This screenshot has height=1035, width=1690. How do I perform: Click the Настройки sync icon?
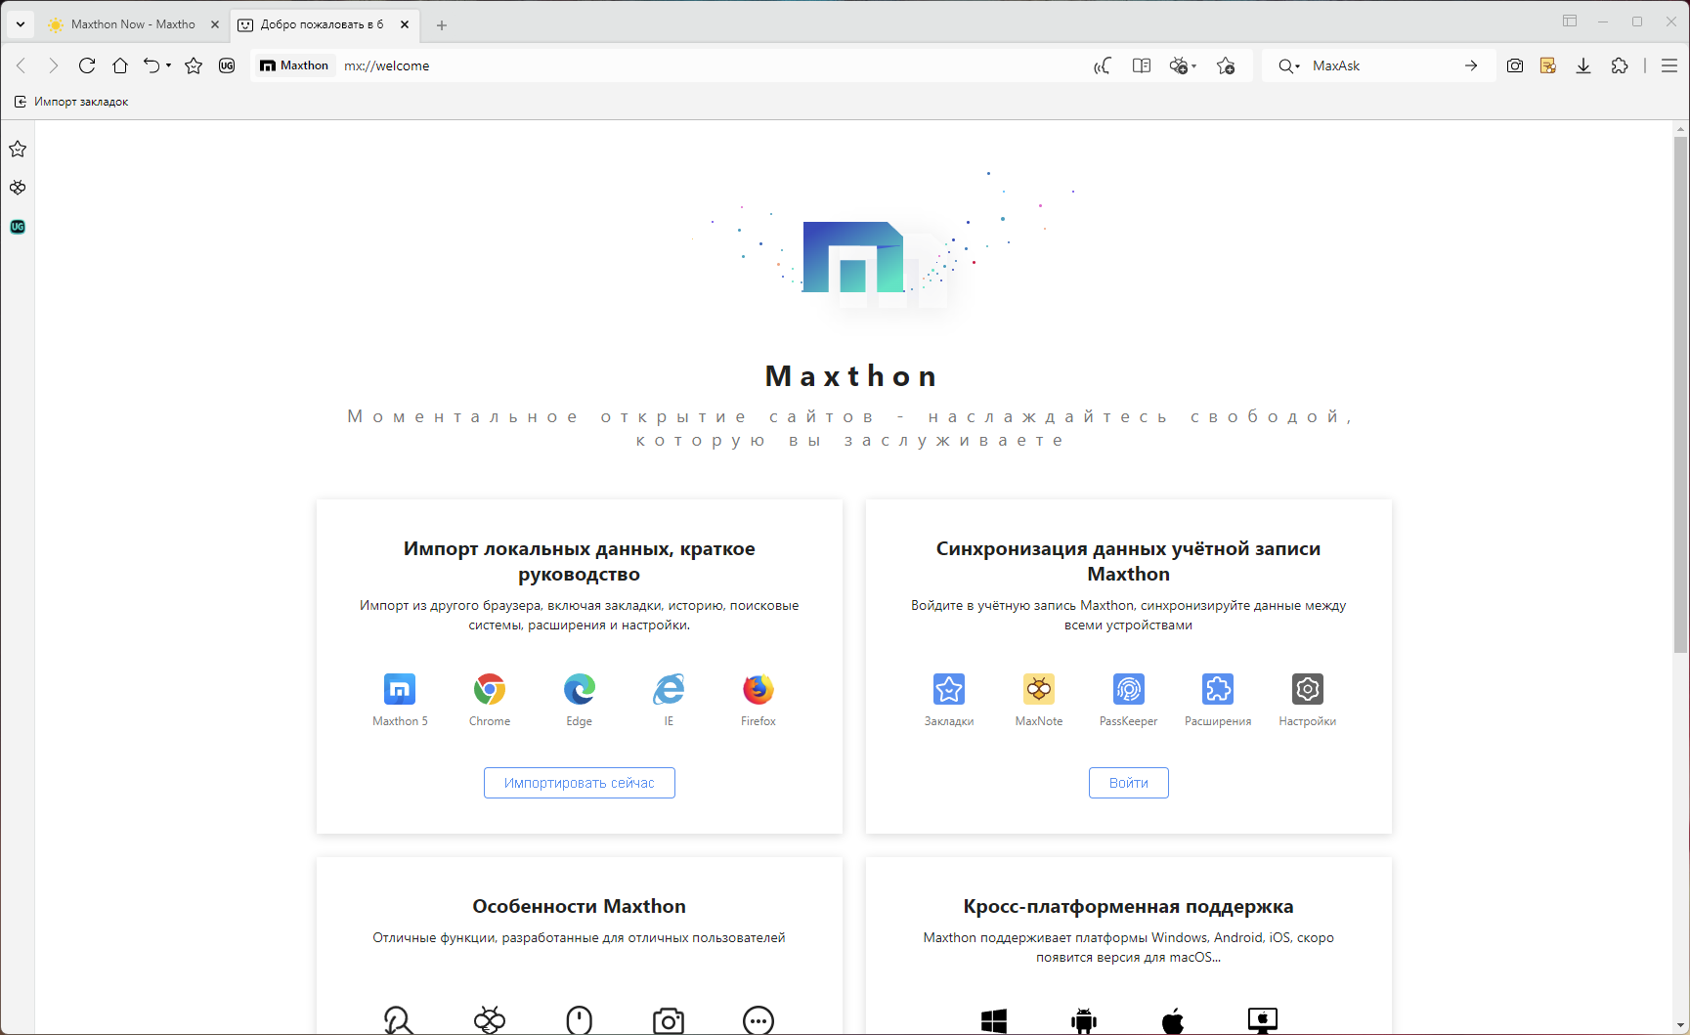coord(1308,689)
